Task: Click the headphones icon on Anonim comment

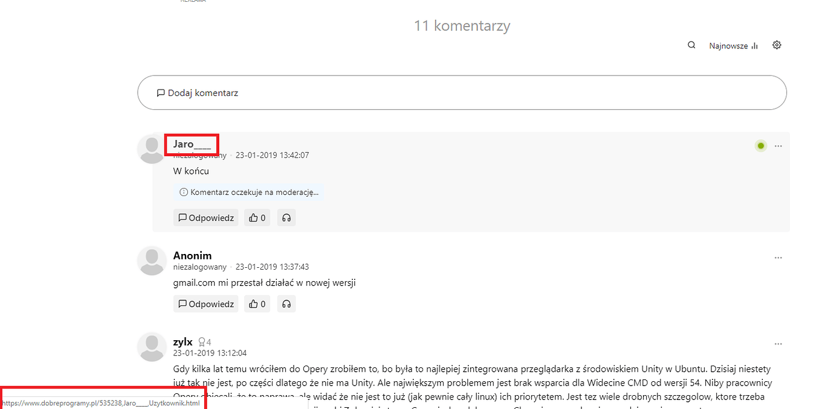Action: coord(286,304)
